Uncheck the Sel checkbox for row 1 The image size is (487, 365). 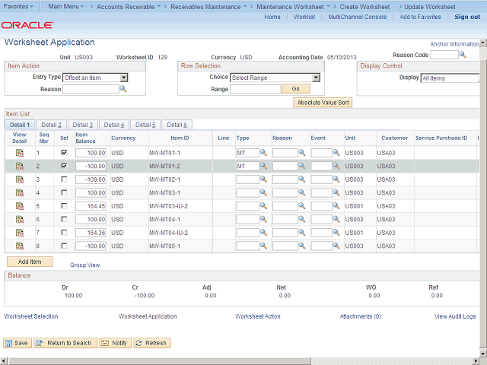(64, 153)
